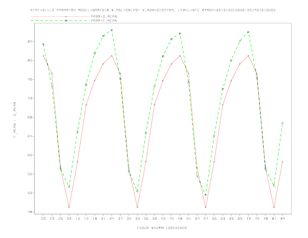This screenshot has height=238, width=308.
Task: Click F_MEAN peak circle at hour 72
Action: pos(248,32)
